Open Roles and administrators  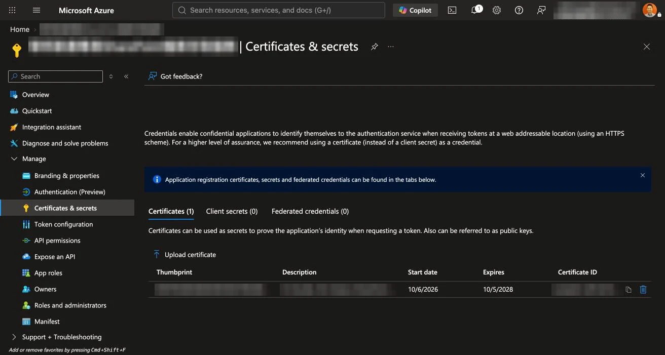(70, 305)
